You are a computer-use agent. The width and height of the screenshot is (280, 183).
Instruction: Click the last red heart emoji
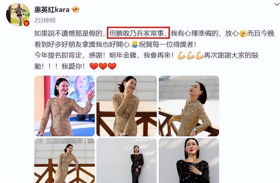click(112, 66)
